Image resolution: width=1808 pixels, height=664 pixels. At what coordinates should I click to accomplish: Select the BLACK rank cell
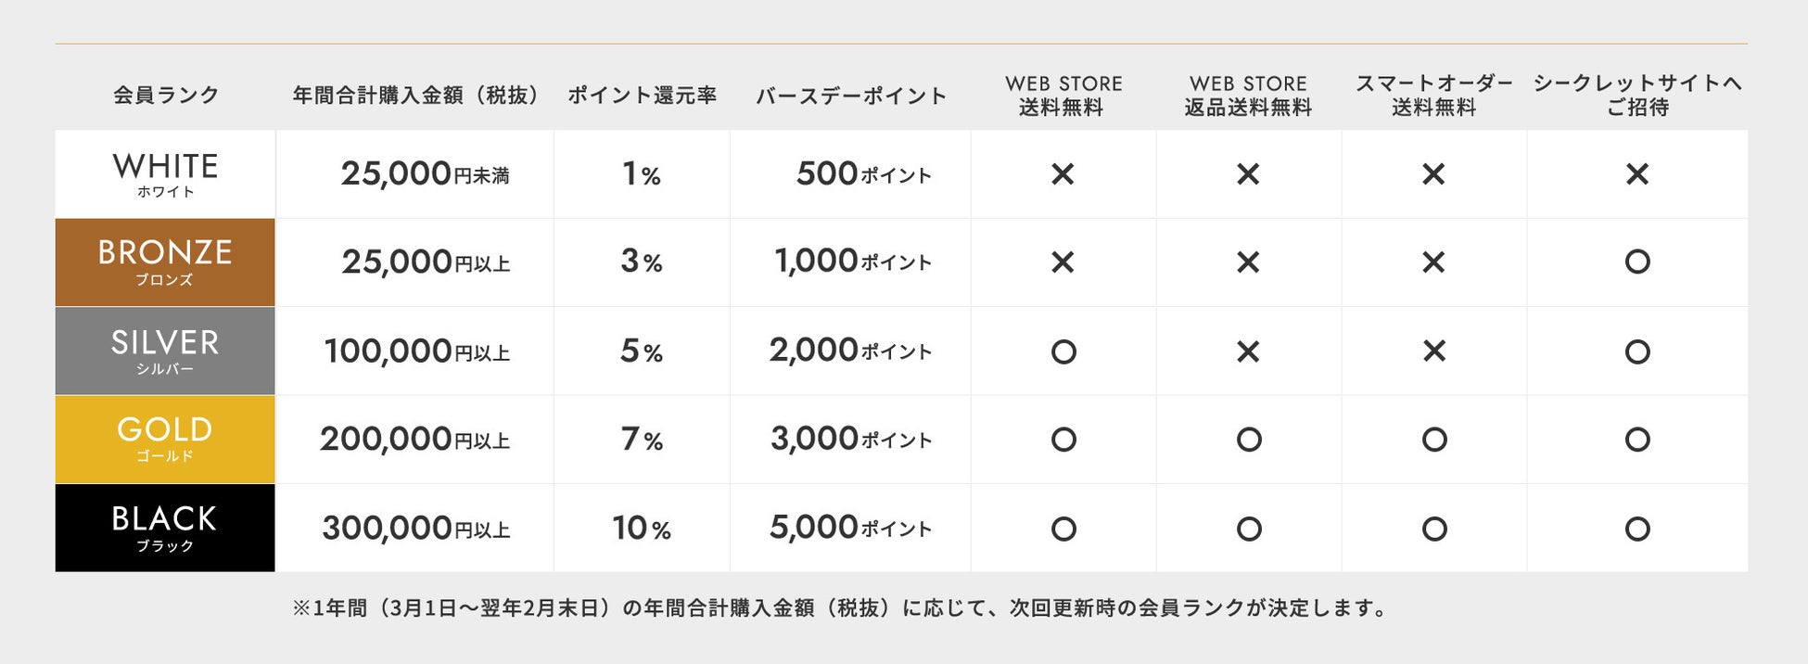165,528
